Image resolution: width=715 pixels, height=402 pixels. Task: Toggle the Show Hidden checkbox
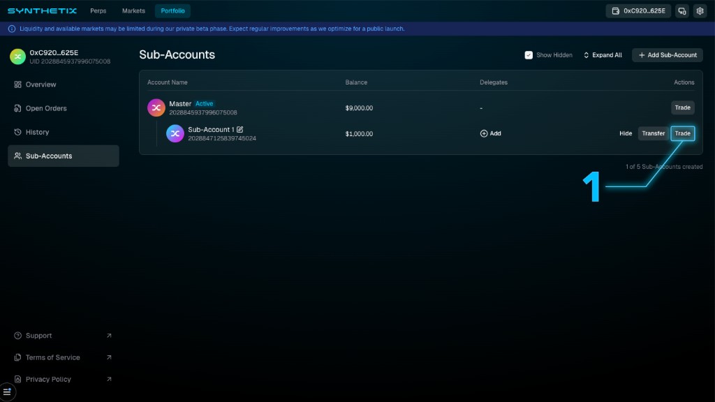pyautogui.click(x=529, y=55)
